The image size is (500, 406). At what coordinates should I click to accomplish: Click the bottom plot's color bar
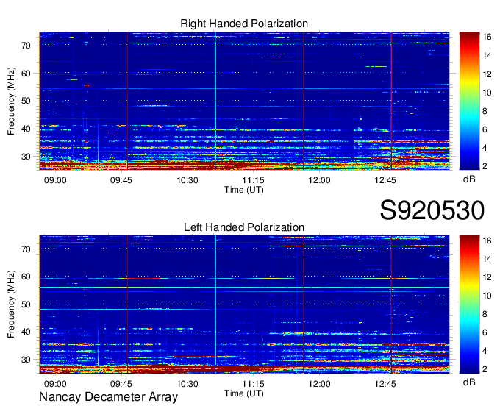(469, 304)
